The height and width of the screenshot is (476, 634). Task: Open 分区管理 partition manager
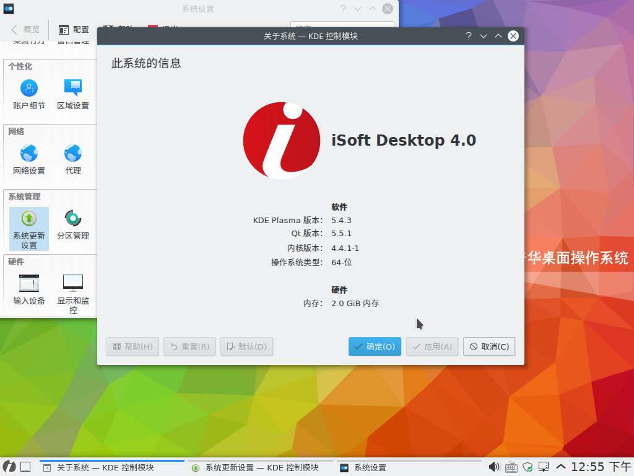tap(73, 224)
